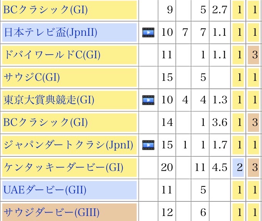Screen dimensions: 262x221
Task: Select the 4.5 odds cell for ケンタッキーダービー
Action: (220, 168)
